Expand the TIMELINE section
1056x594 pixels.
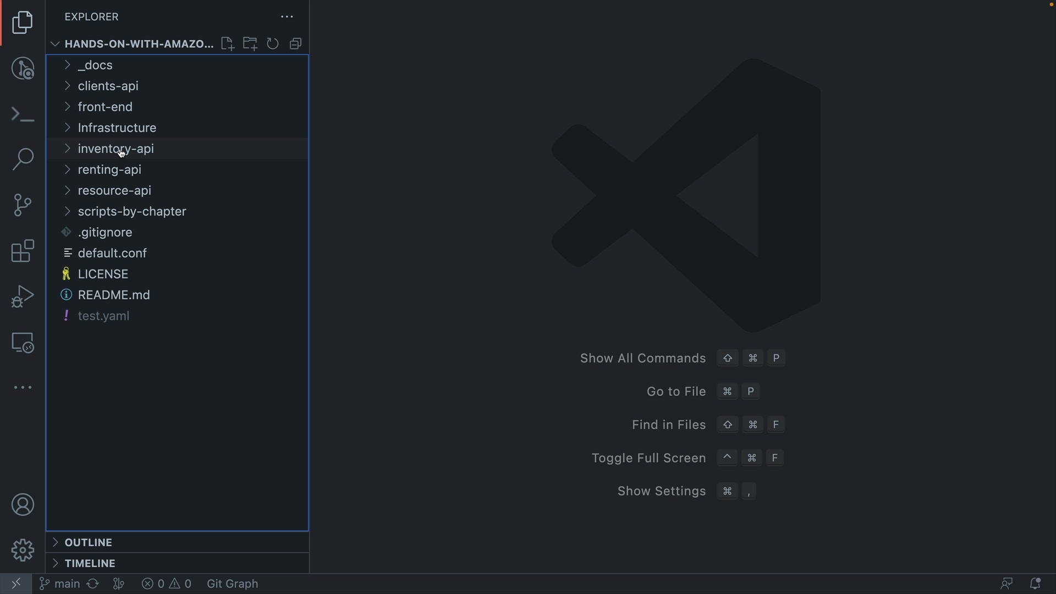coord(90,563)
